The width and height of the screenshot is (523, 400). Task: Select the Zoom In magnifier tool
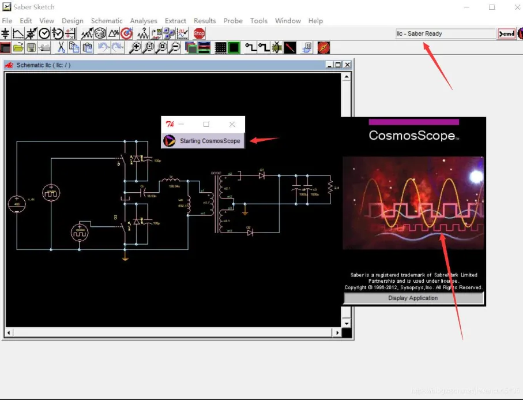[x=137, y=48]
